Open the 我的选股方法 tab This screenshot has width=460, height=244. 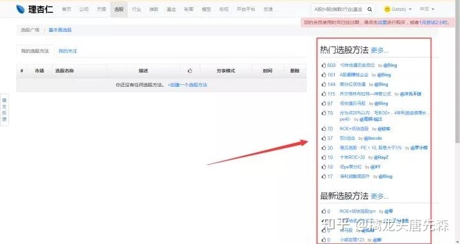point(35,51)
